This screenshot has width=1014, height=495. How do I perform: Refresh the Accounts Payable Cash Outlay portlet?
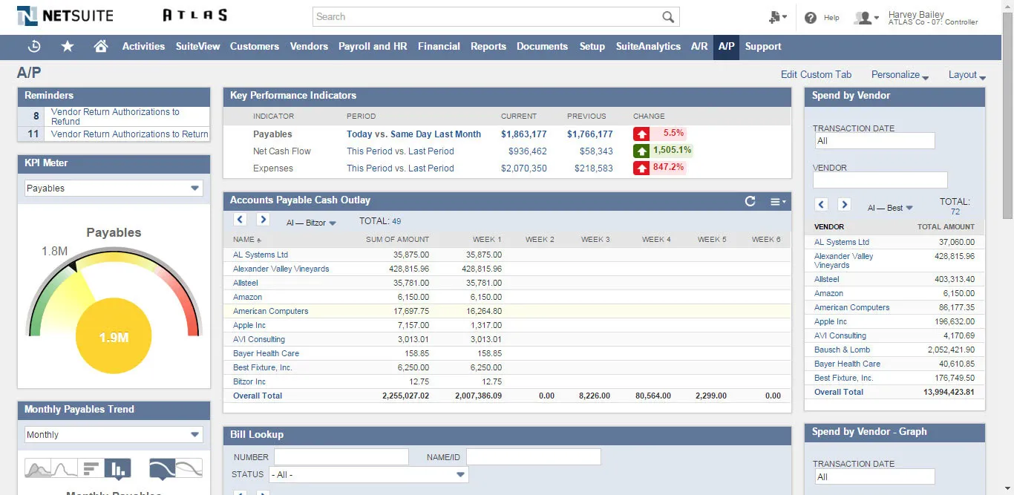pos(750,201)
